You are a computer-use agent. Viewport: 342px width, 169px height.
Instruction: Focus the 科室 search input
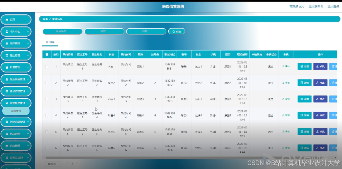point(104,31)
